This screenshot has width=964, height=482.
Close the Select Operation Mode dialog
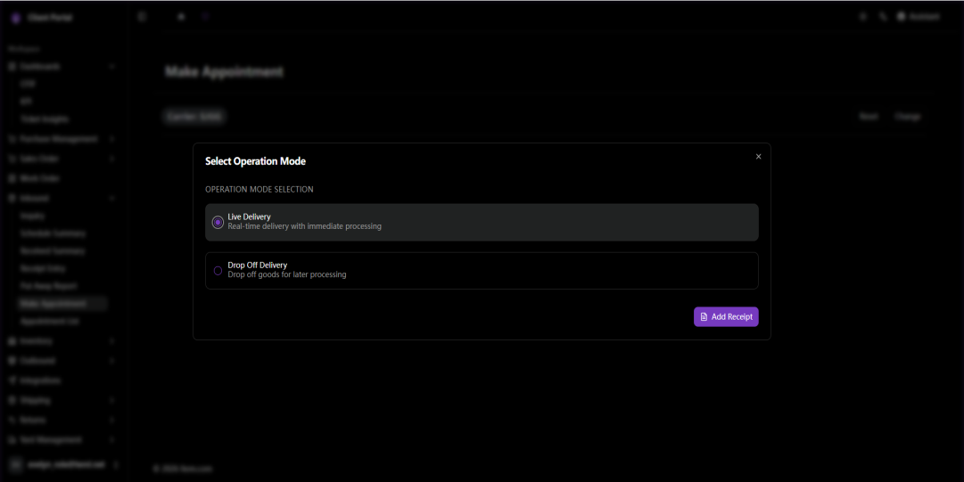758,157
